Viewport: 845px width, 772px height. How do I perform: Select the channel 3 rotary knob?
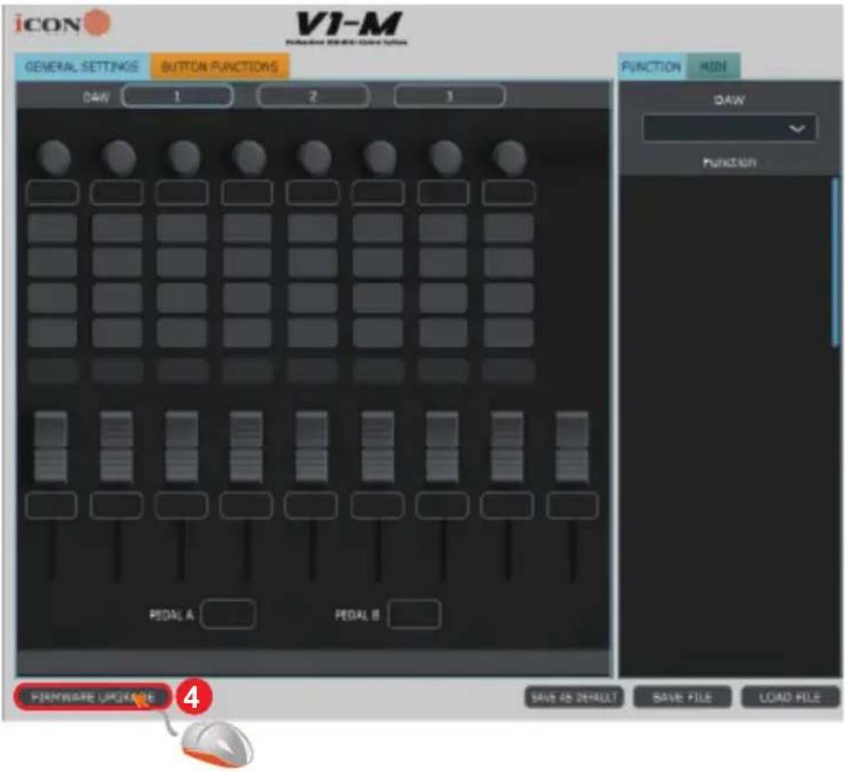coord(184,158)
